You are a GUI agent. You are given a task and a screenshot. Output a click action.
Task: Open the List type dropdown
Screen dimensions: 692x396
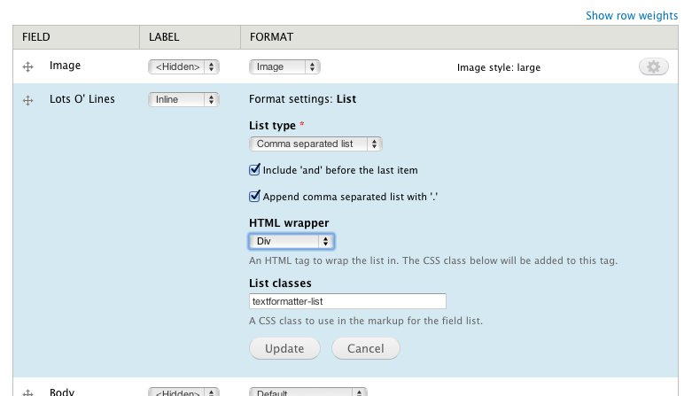(x=315, y=144)
